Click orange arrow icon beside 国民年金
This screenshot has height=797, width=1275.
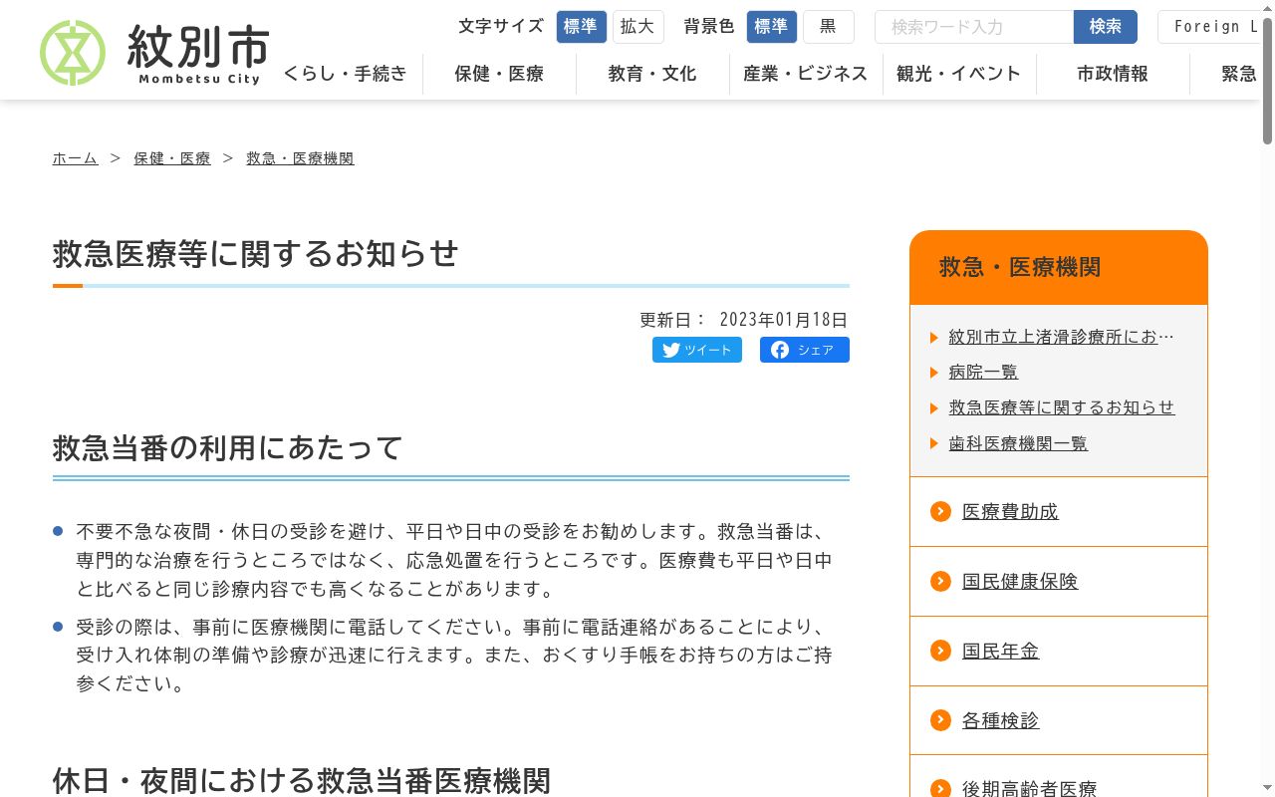click(x=940, y=651)
